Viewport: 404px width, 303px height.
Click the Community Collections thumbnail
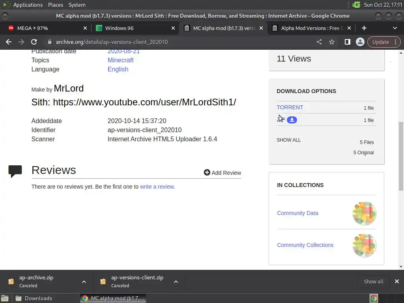pyautogui.click(x=364, y=245)
